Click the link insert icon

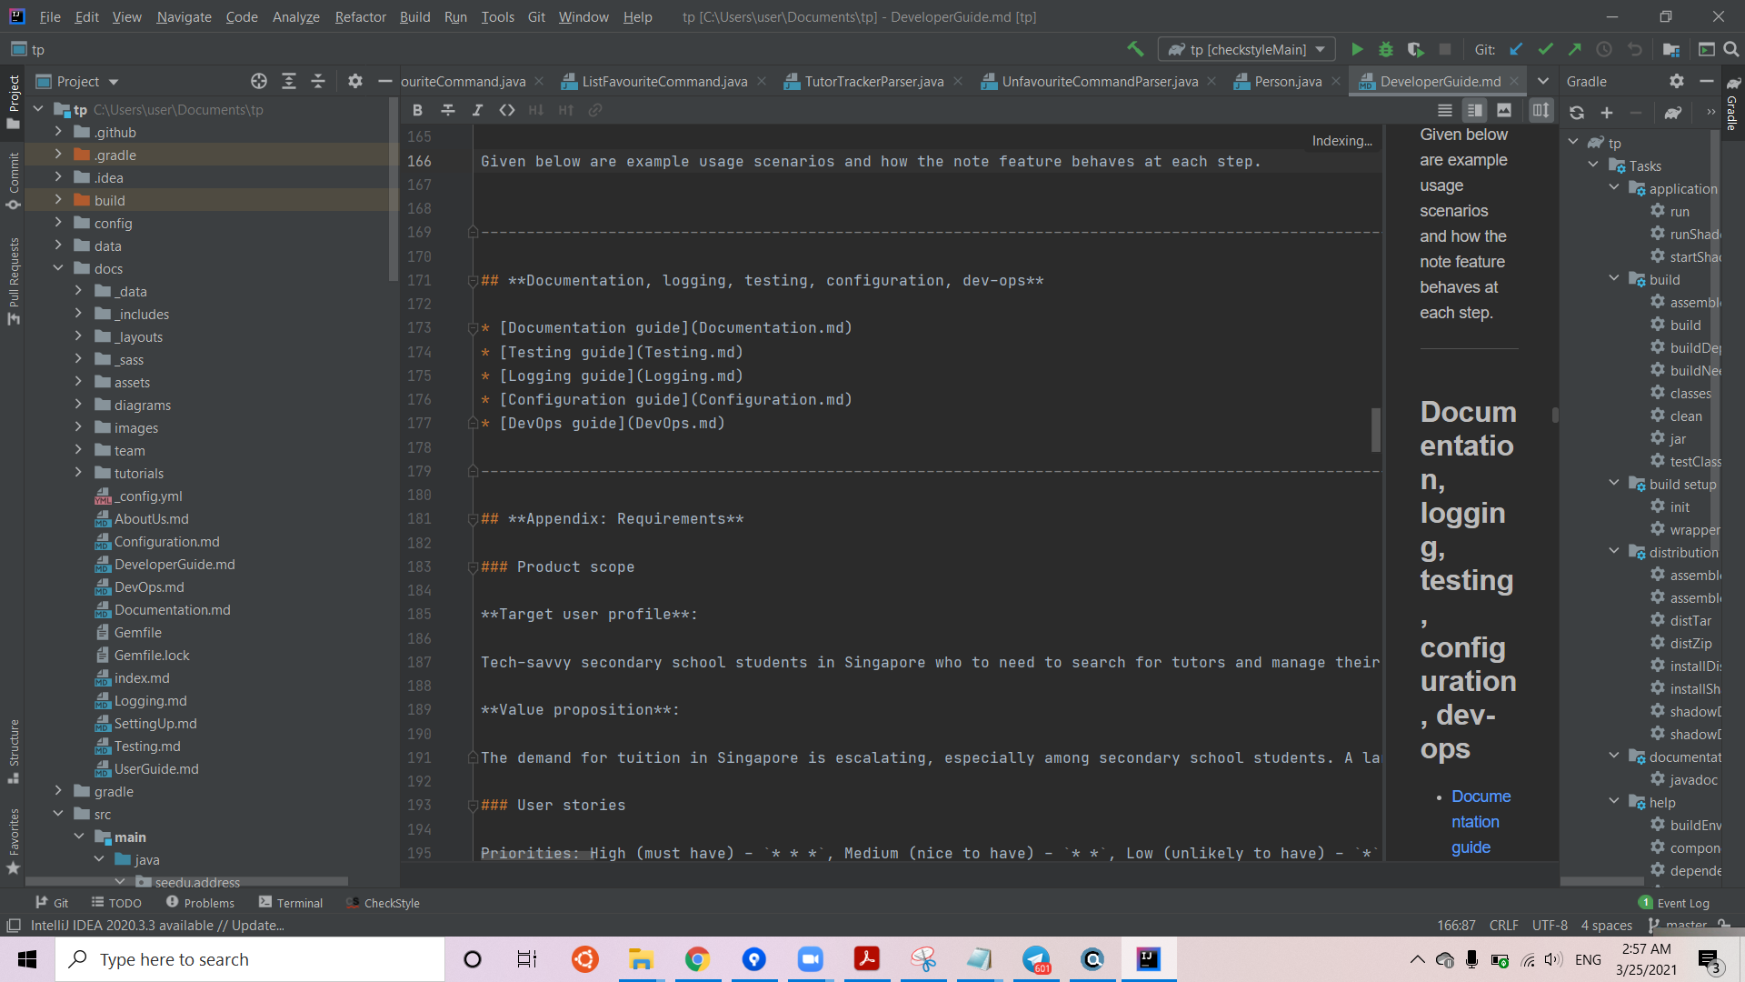[x=597, y=109]
